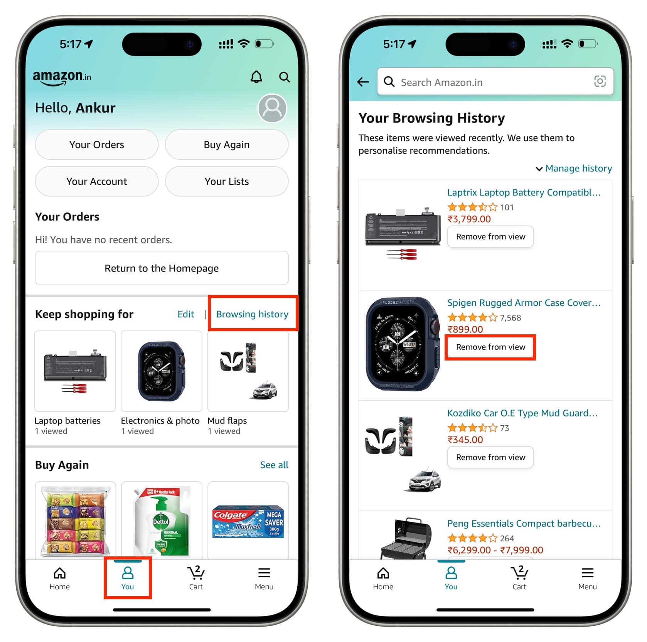Click Edit in Keep shopping for

coord(185,314)
